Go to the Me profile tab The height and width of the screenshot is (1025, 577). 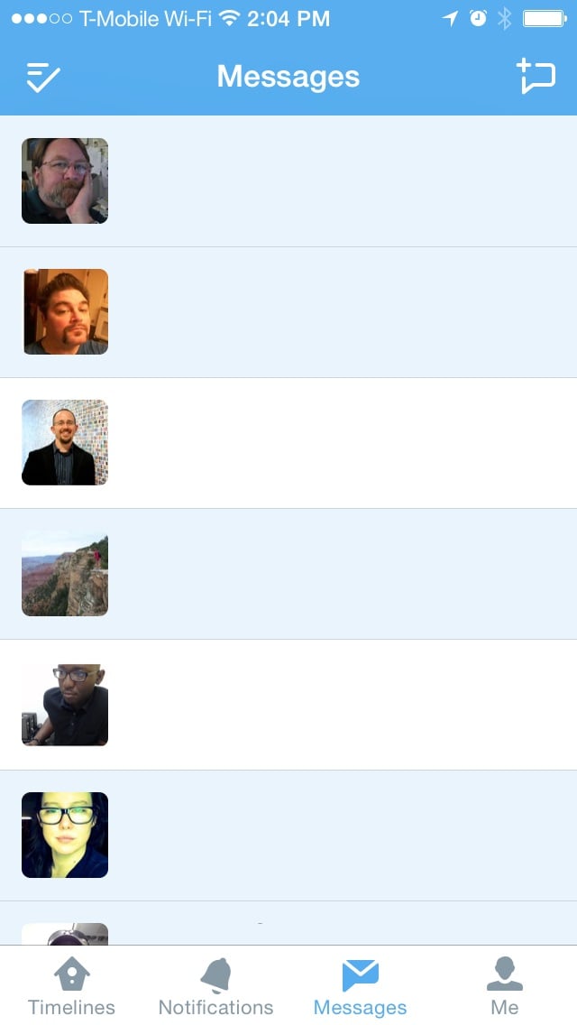tap(505, 985)
